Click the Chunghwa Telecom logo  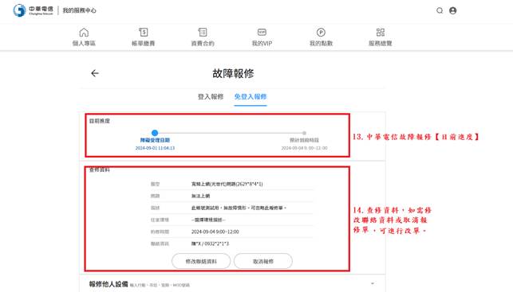33,10
